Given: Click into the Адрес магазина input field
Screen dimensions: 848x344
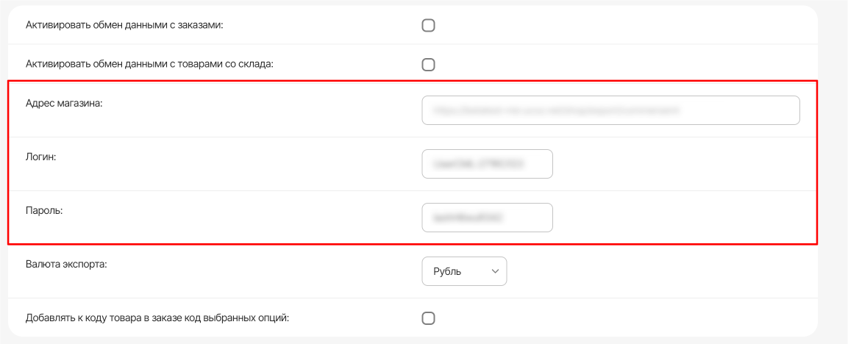Looking at the screenshot, I should (x=610, y=110).
